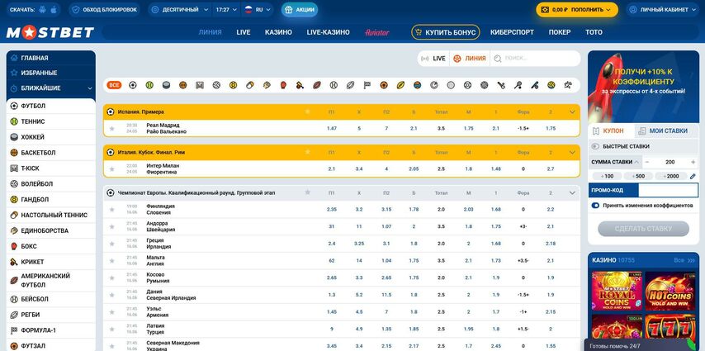Open БАСКЕТБОЛ in the left sidebar

pyautogui.click(x=51, y=153)
